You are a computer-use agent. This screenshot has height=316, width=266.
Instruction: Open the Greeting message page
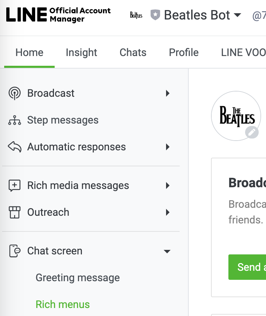tap(78, 278)
